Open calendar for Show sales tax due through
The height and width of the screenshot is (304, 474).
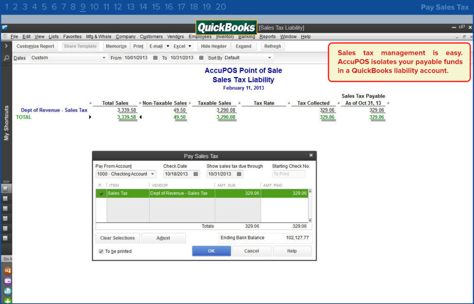coord(239,174)
